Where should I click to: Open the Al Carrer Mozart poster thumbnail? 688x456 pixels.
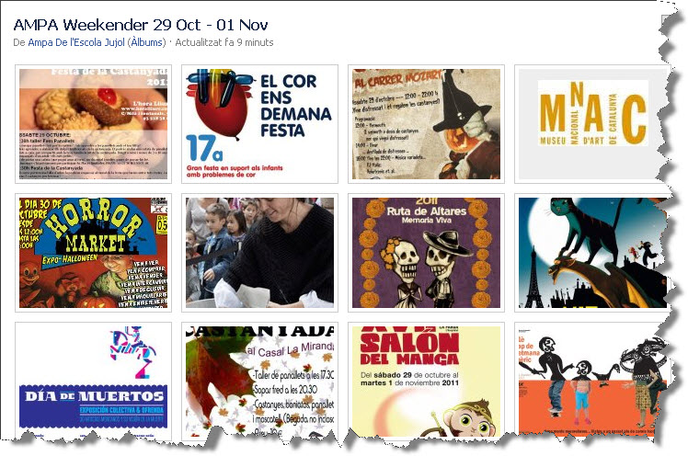426,123
